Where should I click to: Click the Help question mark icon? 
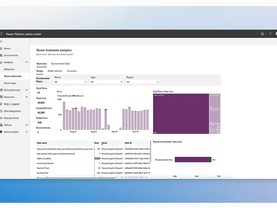tap(270, 34)
